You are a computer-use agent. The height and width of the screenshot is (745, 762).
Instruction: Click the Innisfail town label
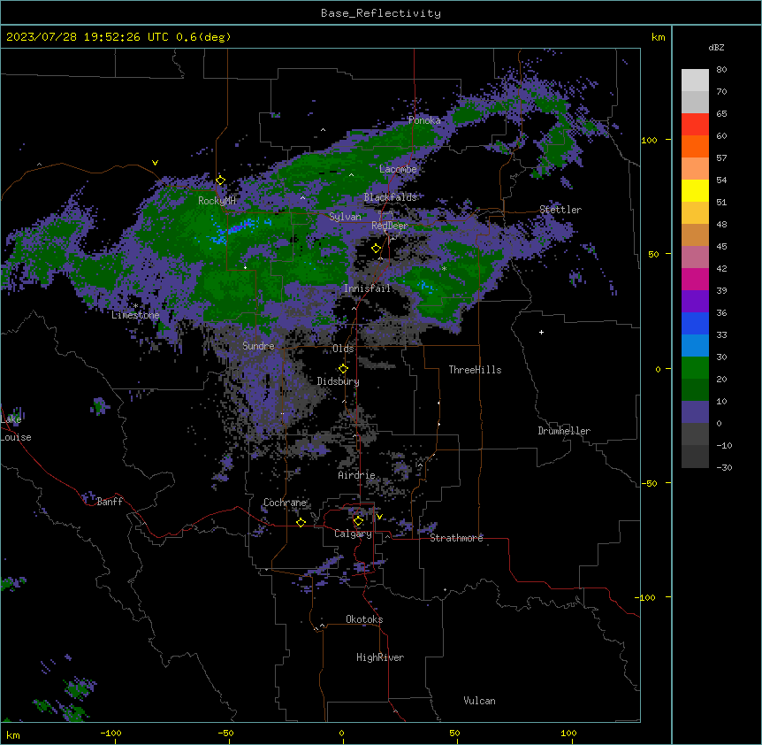pyautogui.click(x=367, y=288)
